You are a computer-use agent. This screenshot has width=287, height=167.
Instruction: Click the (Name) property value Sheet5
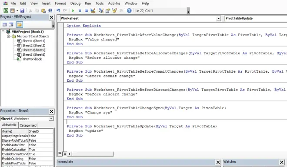[x=41, y=131]
